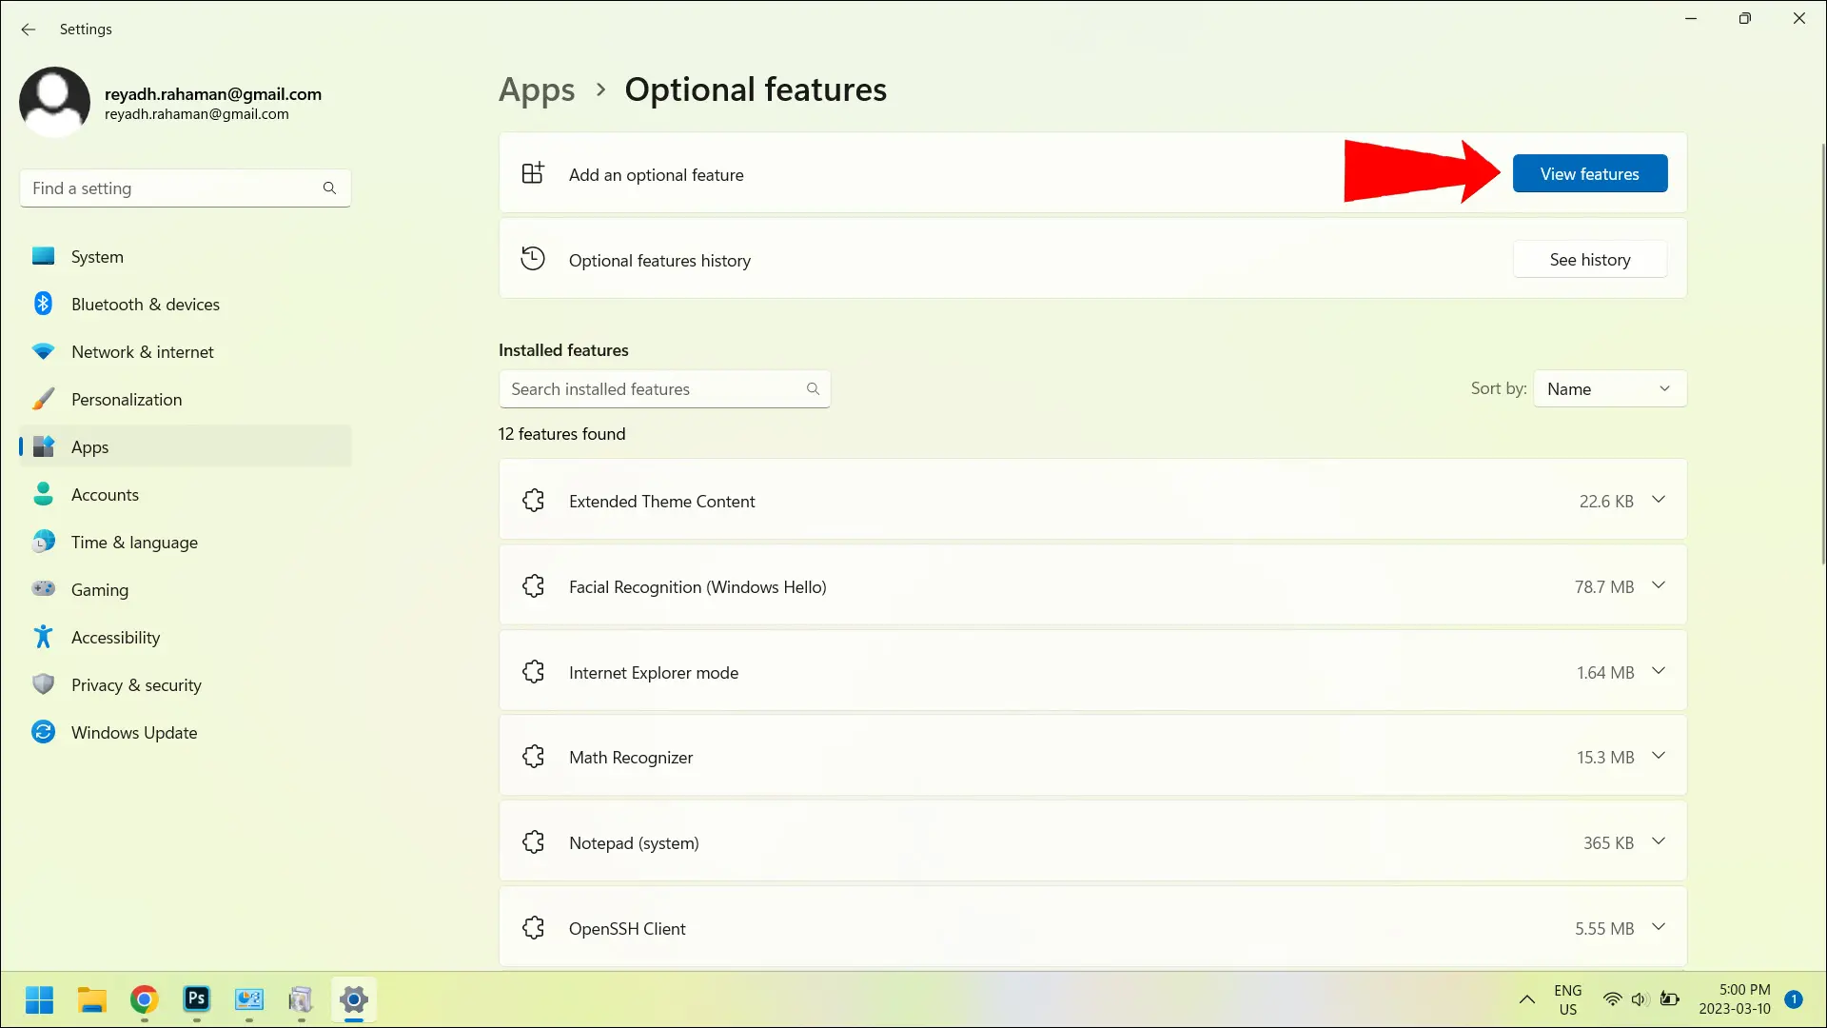Click the Math Recognizer gear icon
Screen dimensions: 1827x1028
(x=532, y=756)
